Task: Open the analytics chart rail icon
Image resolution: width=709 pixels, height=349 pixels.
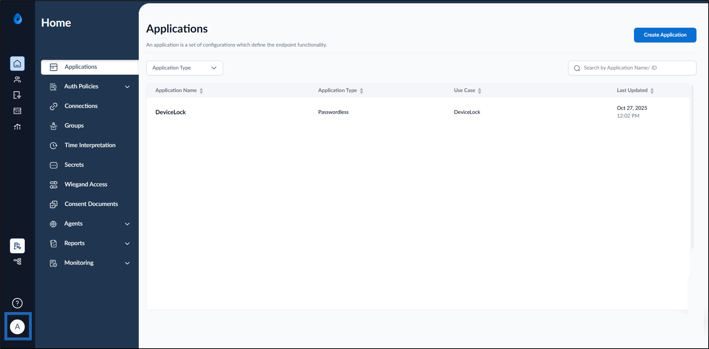Action: [17, 127]
